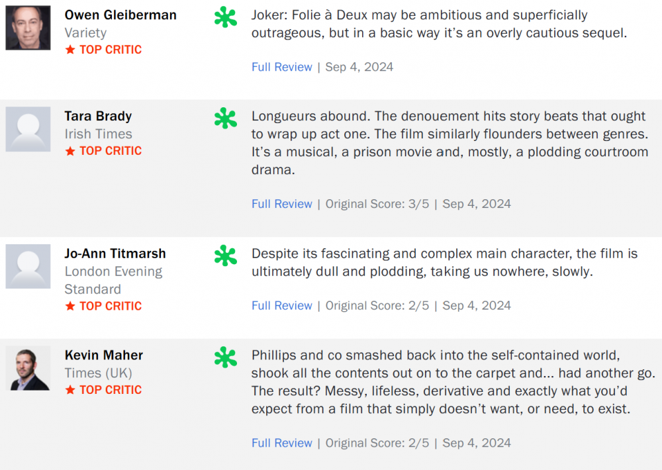This screenshot has width=662, height=470.
Task: Click the green splat icon beside Owen Gleiberman's review
Action: [226, 17]
